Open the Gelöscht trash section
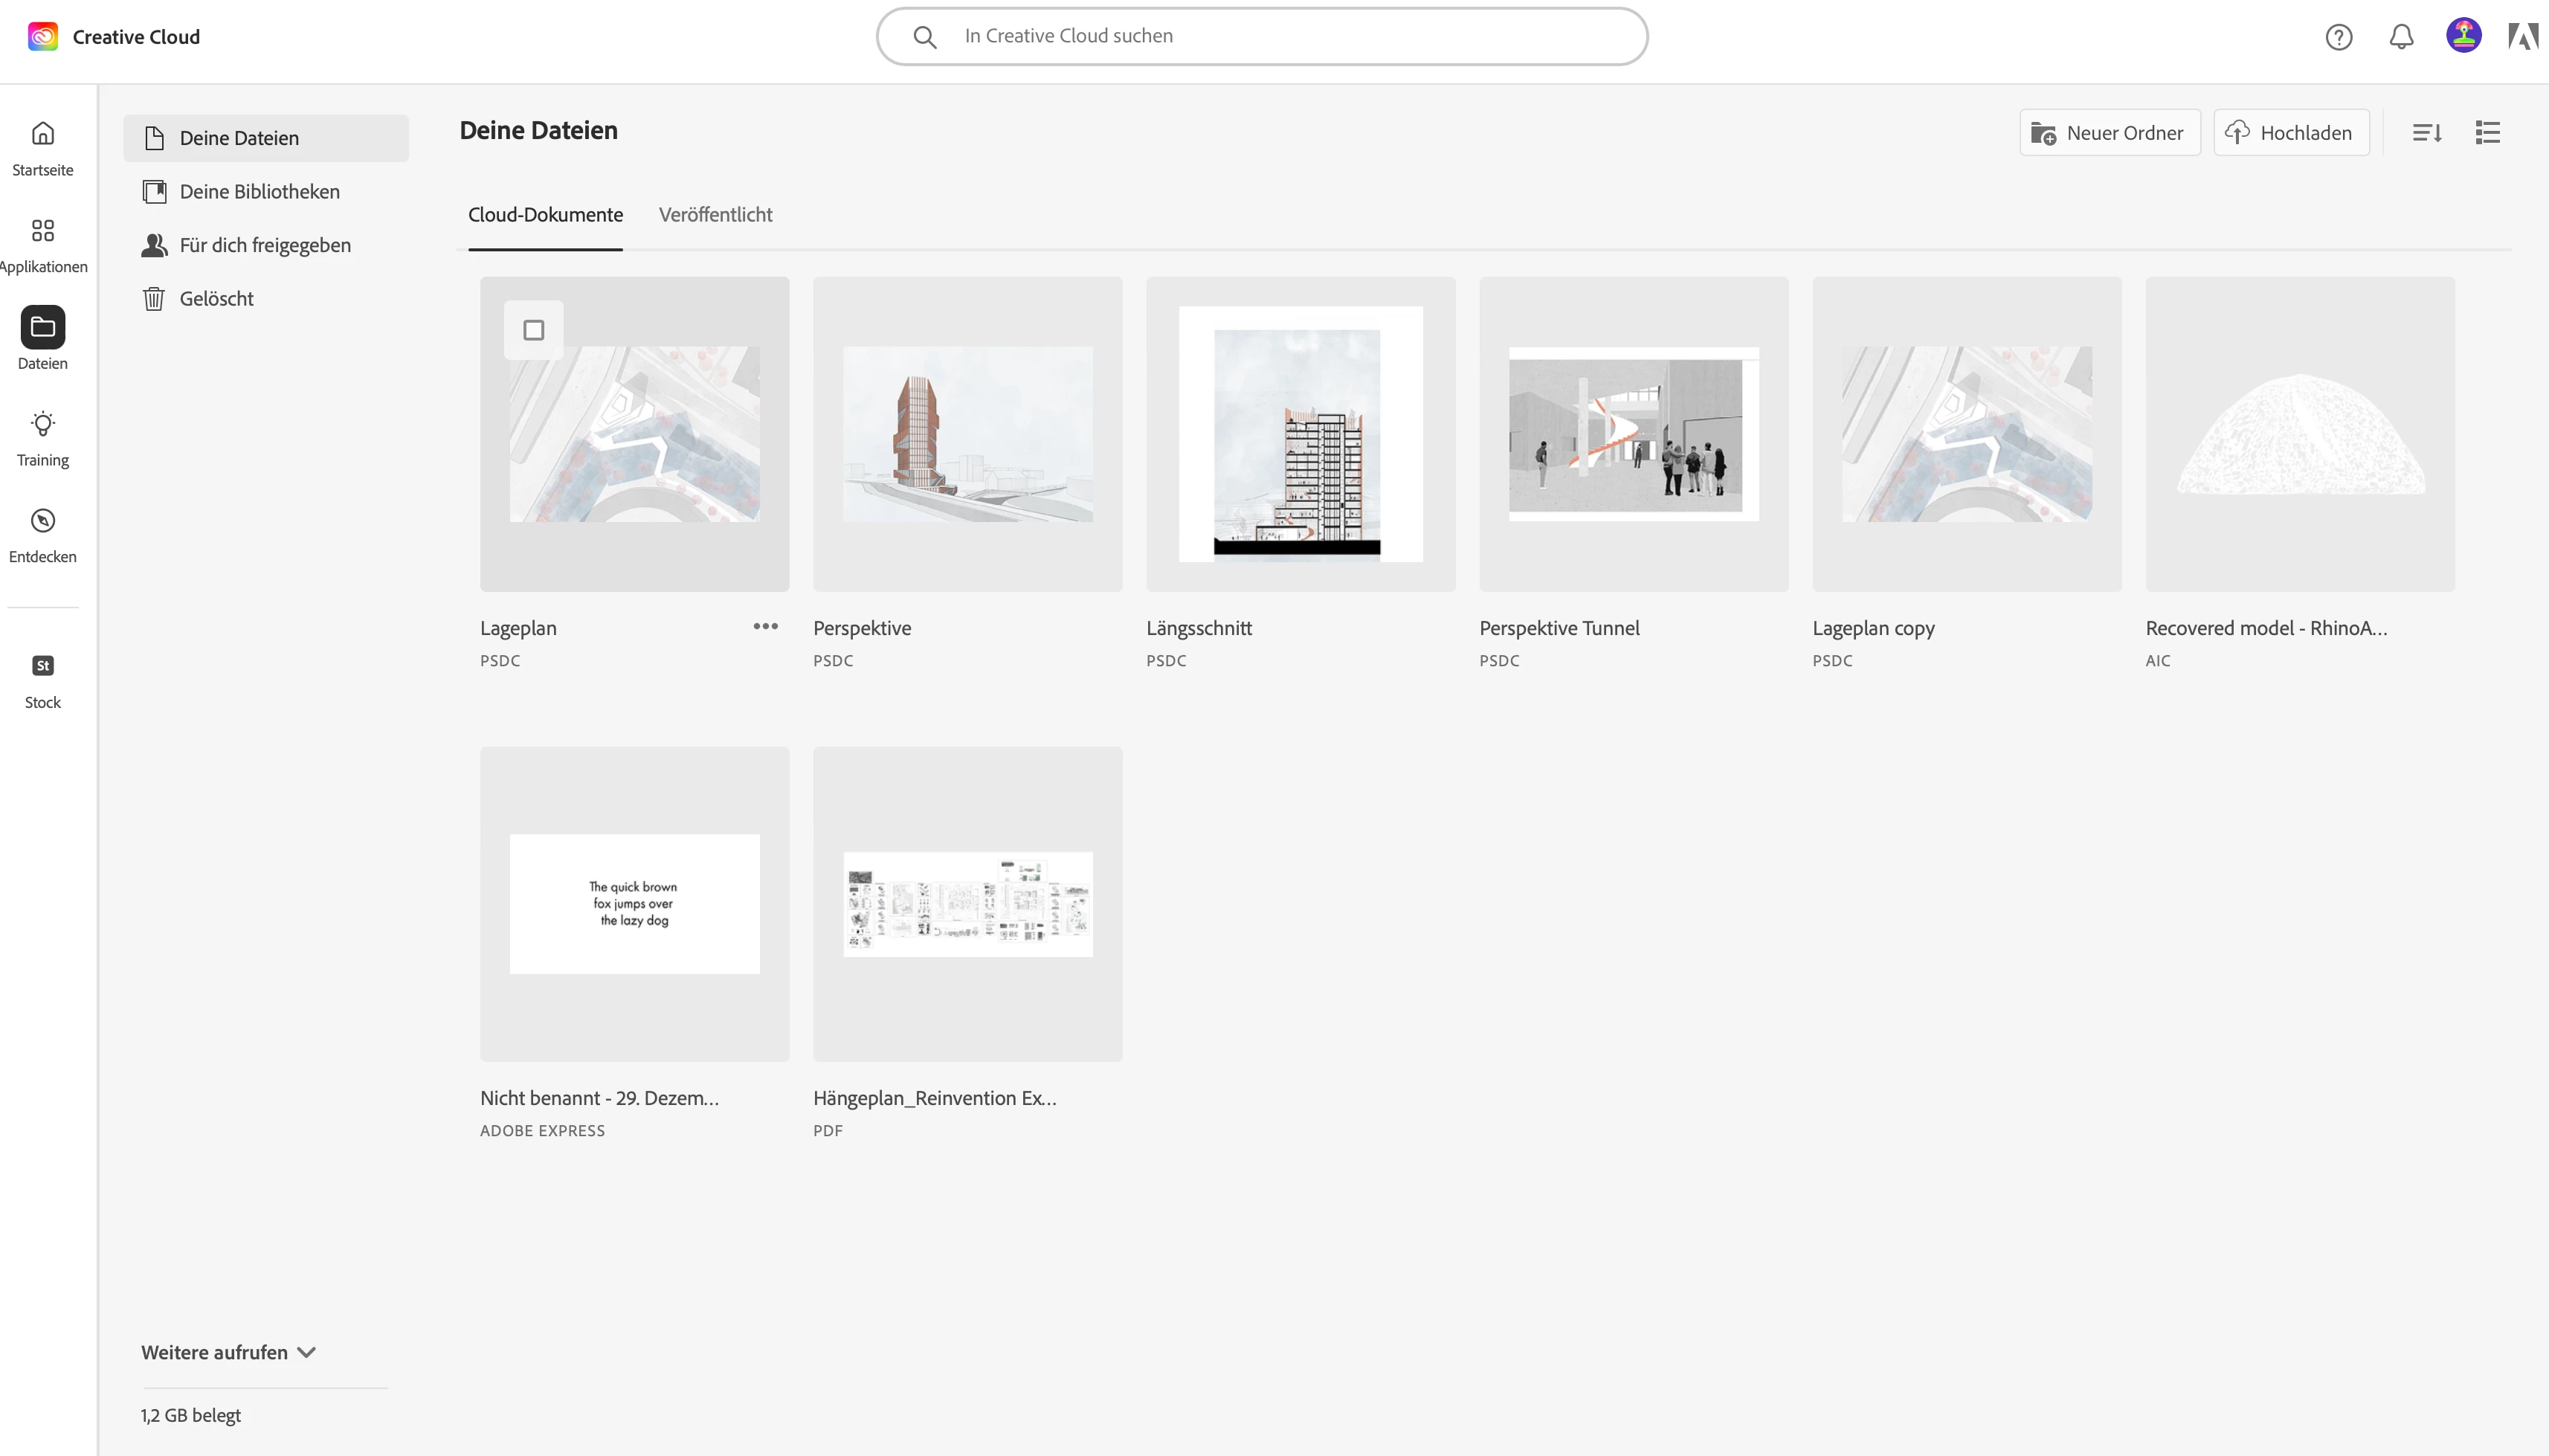 tap(216, 299)
